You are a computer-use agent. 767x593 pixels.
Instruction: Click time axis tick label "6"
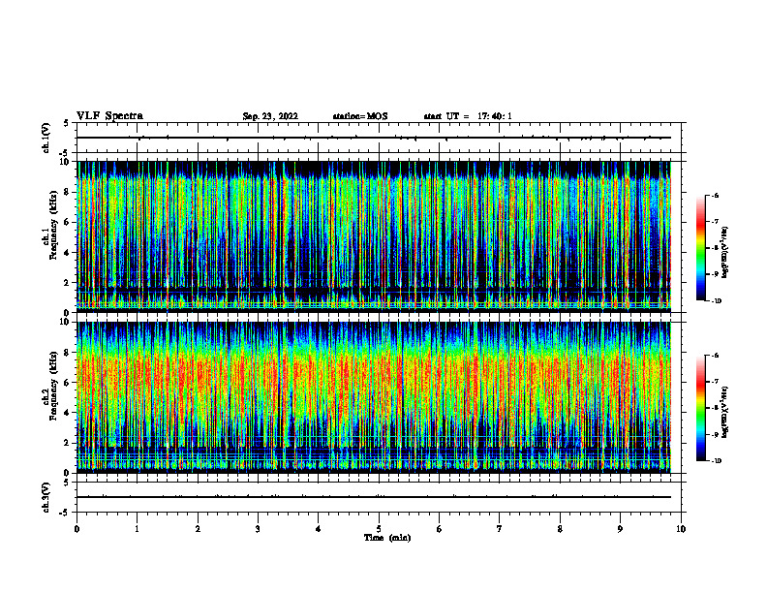coord(439,529)
